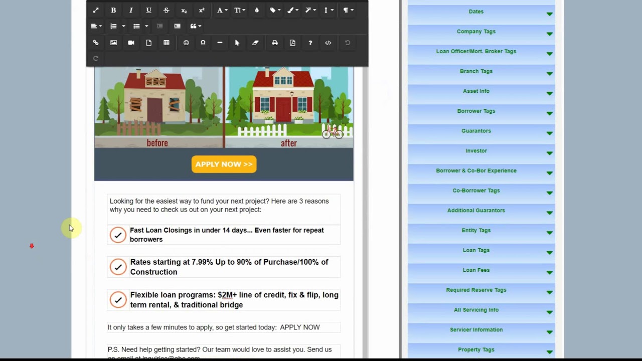Open the editor help question mark
This screenshot has width=642, height=361.
tap(310, 43)
